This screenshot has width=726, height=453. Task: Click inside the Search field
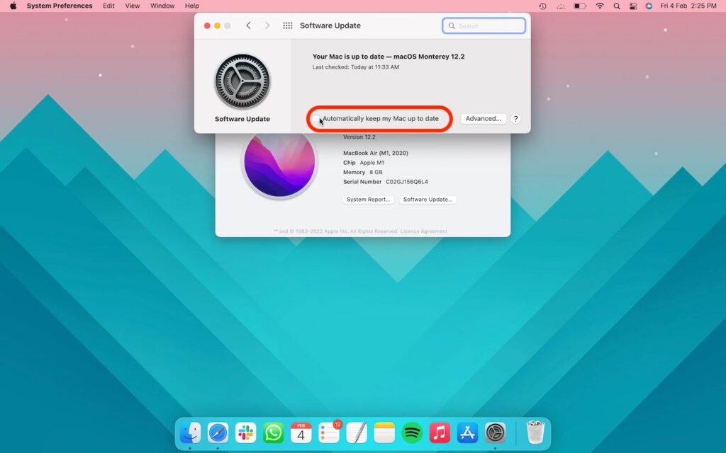484,25
